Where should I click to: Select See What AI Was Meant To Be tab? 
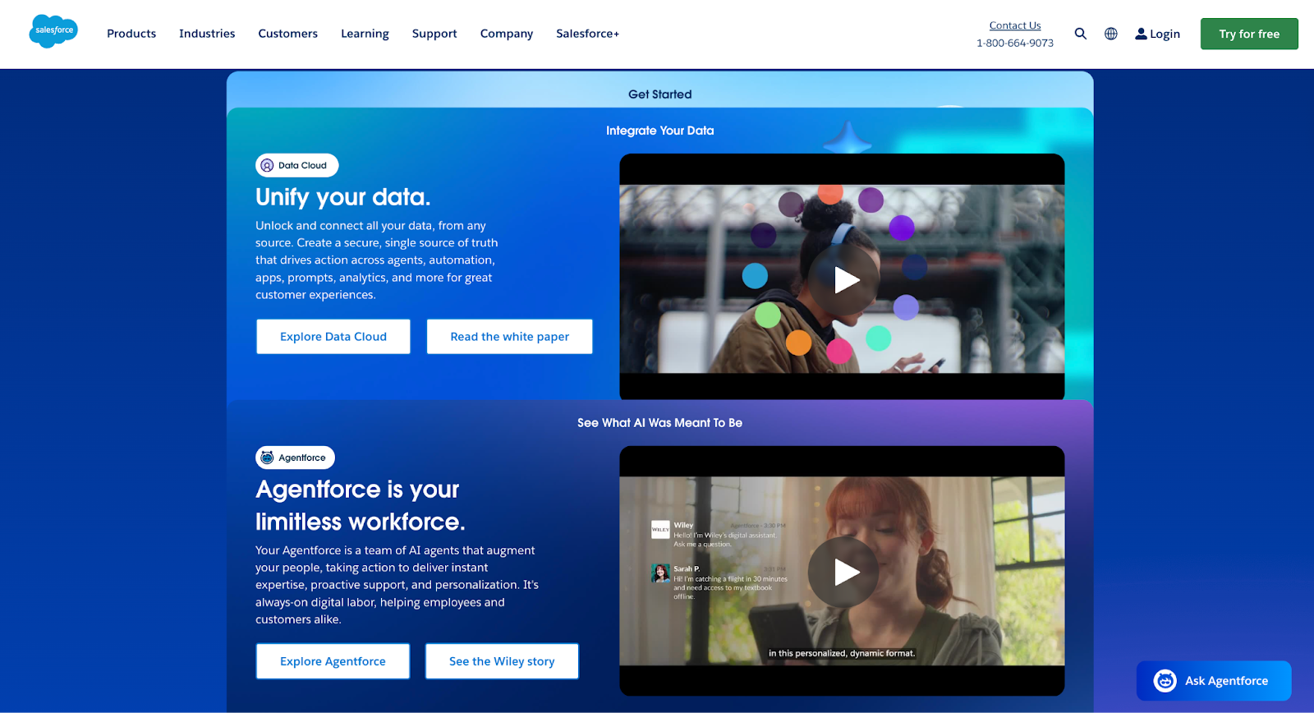click(659, 423)
